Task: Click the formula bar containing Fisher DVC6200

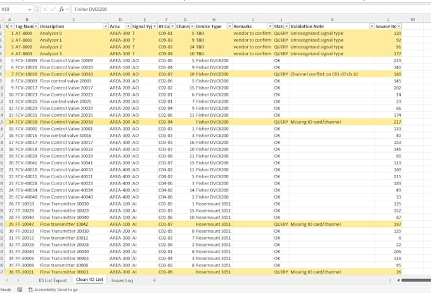Action: tap(251, 10)
